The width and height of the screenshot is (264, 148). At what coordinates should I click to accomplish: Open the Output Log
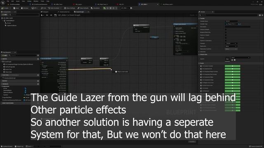pos(19,146)
